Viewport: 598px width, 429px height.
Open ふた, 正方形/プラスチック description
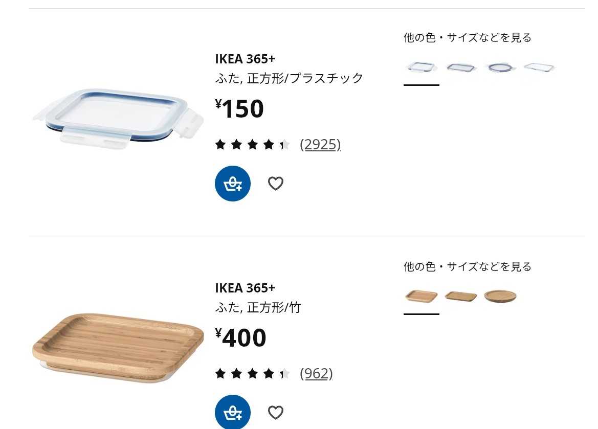click(x=289, y=78)
